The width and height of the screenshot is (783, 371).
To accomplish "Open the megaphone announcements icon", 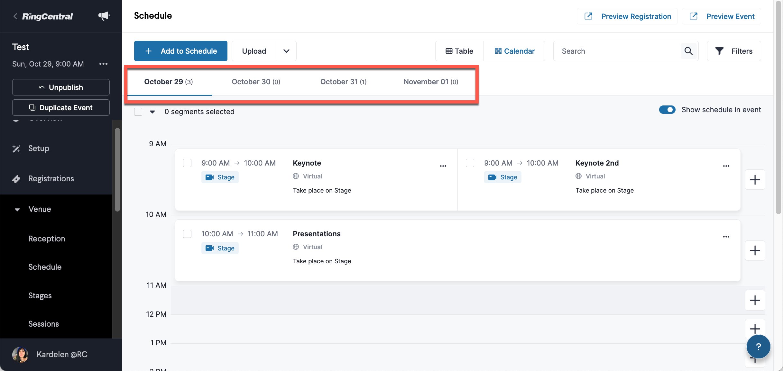I will point(104,16).
